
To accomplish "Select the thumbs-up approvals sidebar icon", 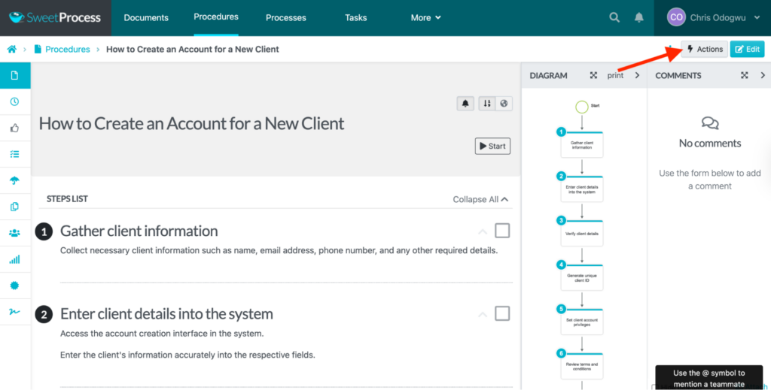I will coord(14,128).
